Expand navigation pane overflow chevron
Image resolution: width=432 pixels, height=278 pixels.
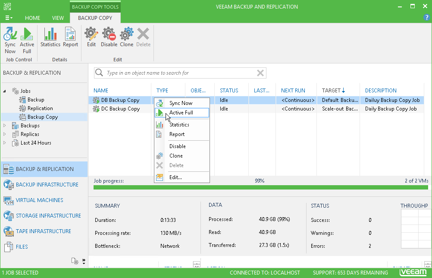pos(84,261)
